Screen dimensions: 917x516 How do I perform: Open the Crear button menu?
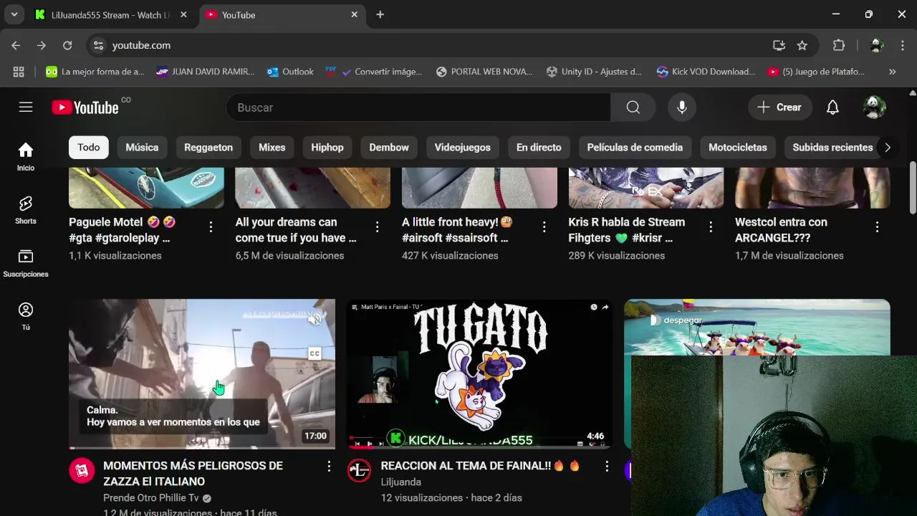(x=780, y=107)
